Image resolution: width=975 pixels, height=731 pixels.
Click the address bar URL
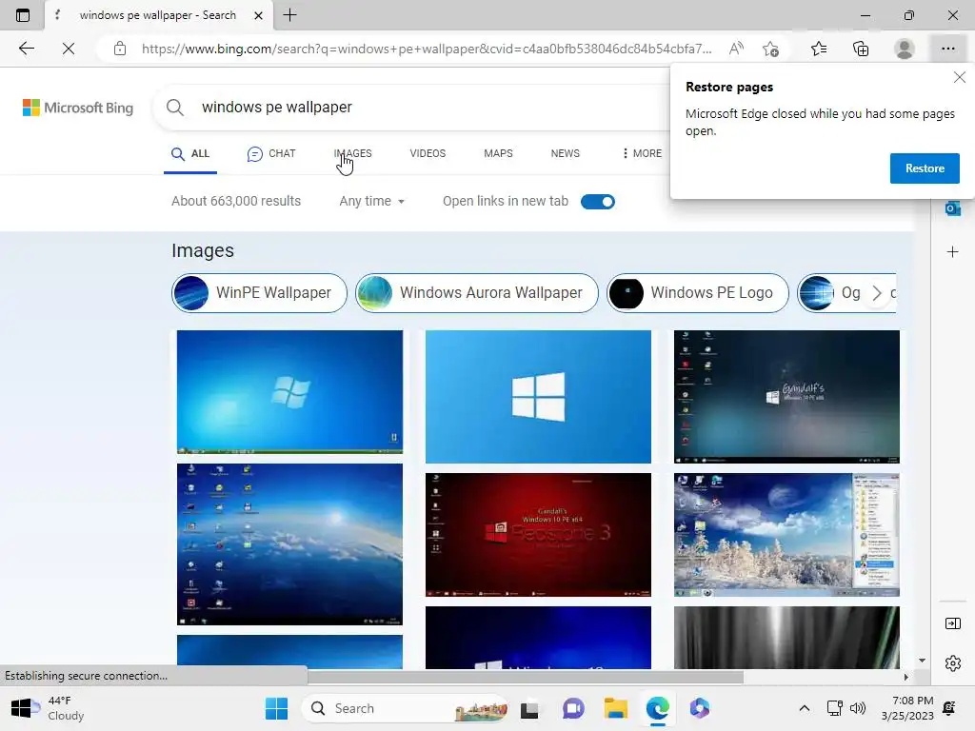[x=427, y=49]
